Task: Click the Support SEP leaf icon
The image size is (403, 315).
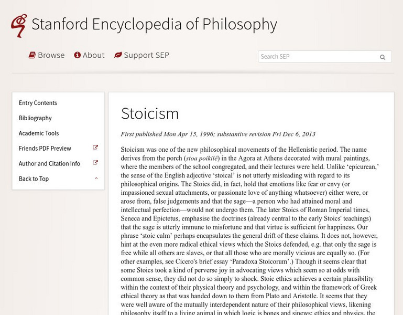Action: (x=118, y=55)
